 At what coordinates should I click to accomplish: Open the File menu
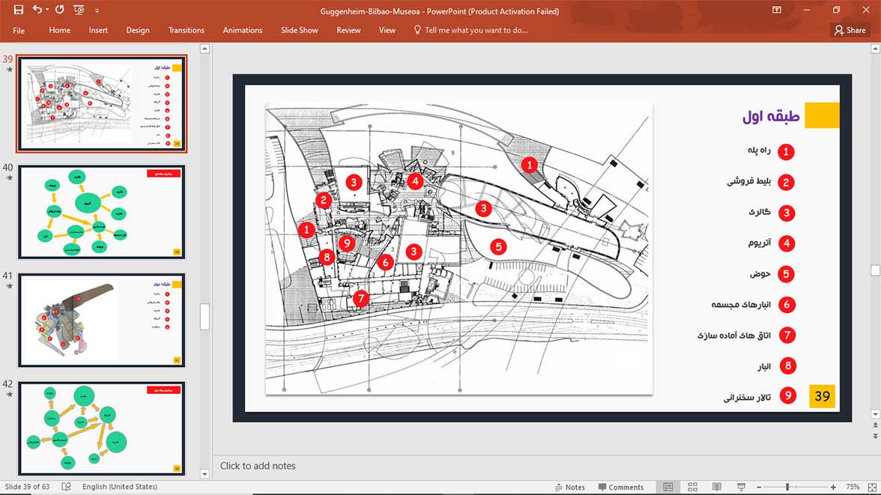click(x=19, y=31)
